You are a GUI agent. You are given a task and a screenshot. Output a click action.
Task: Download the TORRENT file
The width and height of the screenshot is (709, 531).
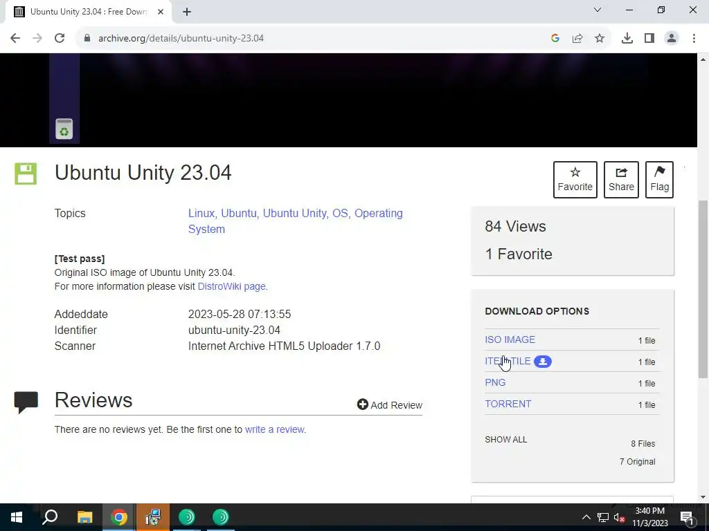508,404
